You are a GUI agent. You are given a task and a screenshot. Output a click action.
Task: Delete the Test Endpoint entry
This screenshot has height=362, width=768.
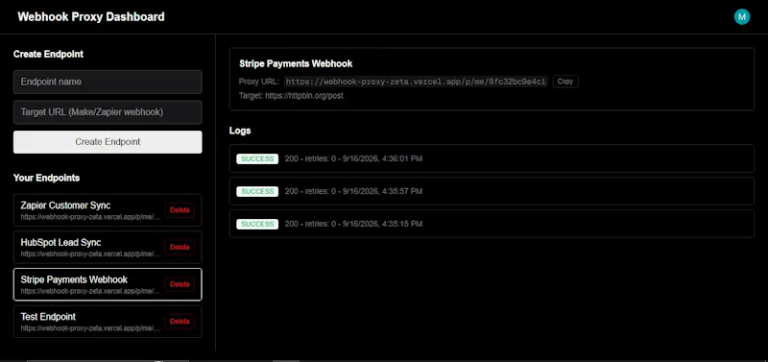(180, 322)
